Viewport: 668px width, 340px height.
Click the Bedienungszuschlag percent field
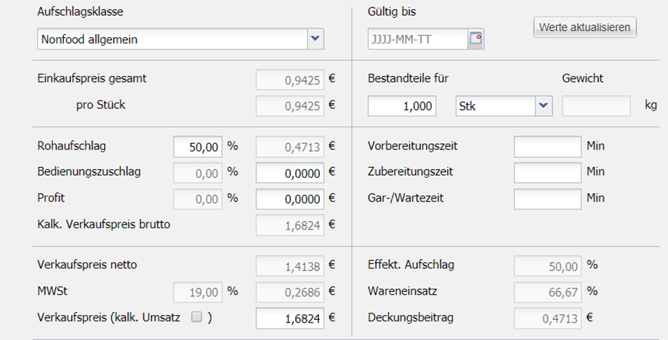[198, 172]
